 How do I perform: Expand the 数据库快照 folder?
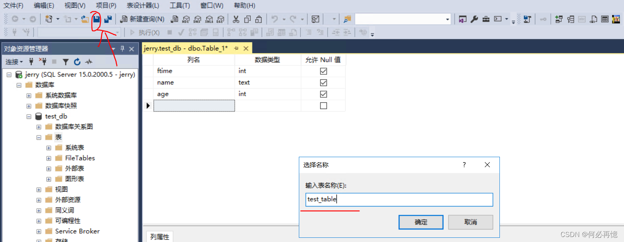pos(29,106)
